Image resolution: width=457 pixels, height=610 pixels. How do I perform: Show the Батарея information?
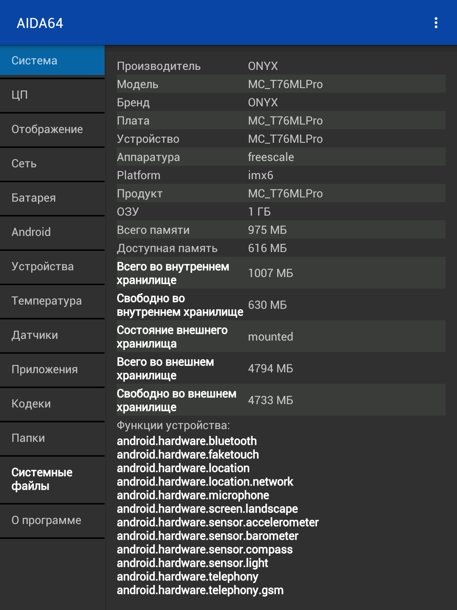point(52,198)
